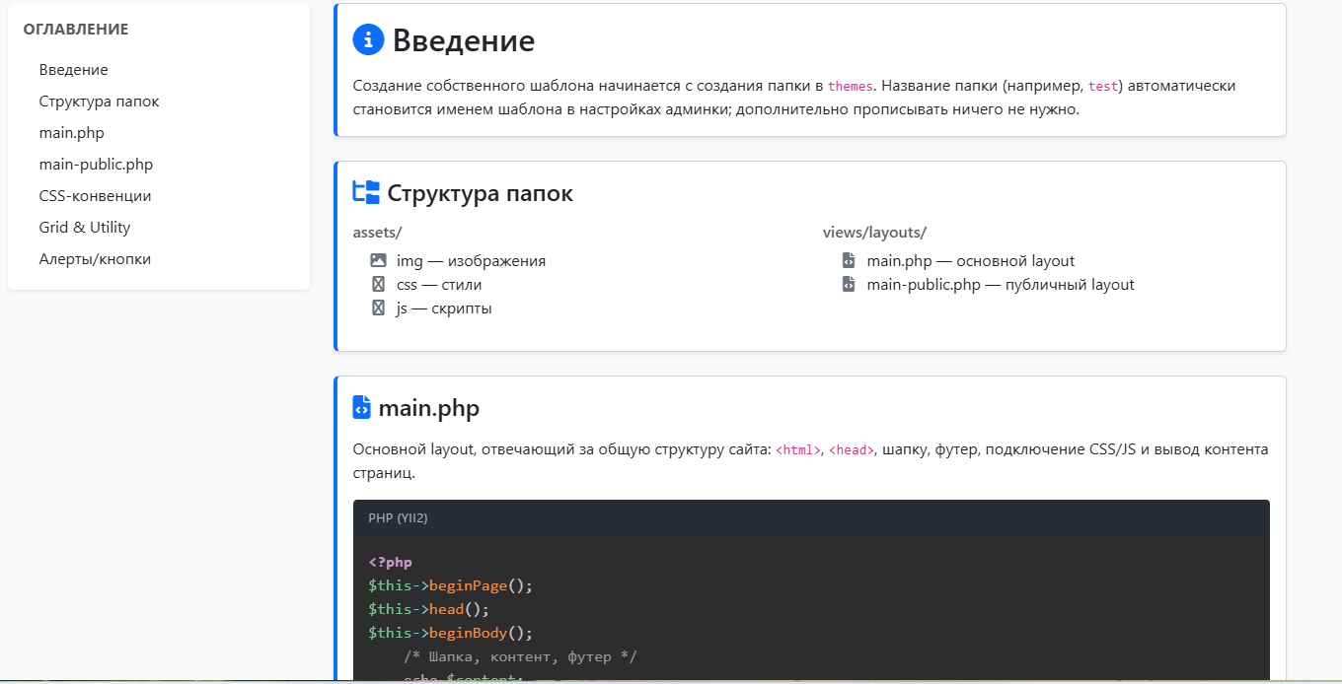The width and height of the screenshot is (1342, 684).
Task: Click the $this->beginPage() code line
Action: click(450, 586)
